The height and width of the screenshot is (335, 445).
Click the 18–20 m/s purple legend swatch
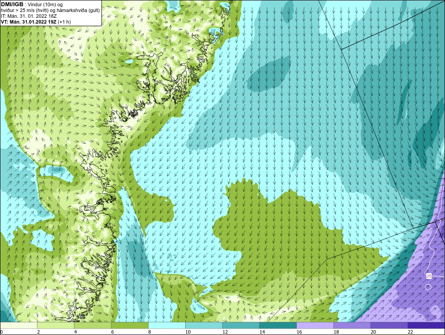tap(352, 325)
